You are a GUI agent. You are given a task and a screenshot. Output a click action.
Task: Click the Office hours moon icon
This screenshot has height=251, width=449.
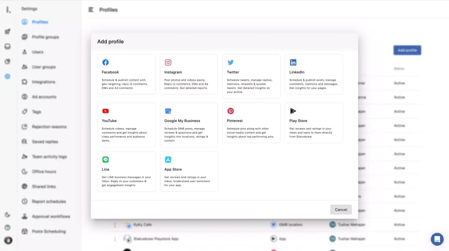(x=25, y=172)
